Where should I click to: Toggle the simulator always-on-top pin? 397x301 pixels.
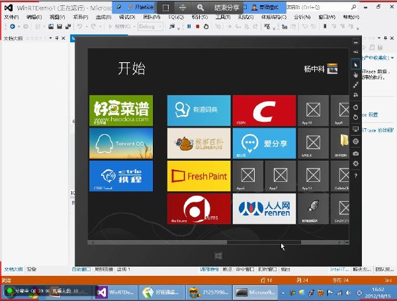356,52
